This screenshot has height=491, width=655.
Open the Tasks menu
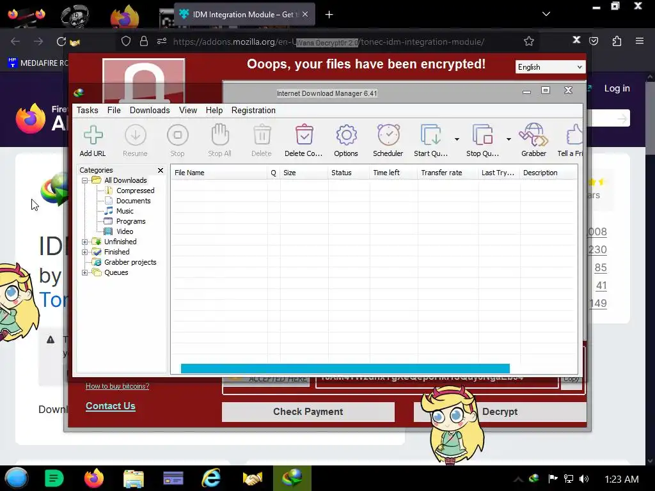click(x=87, y=110)
